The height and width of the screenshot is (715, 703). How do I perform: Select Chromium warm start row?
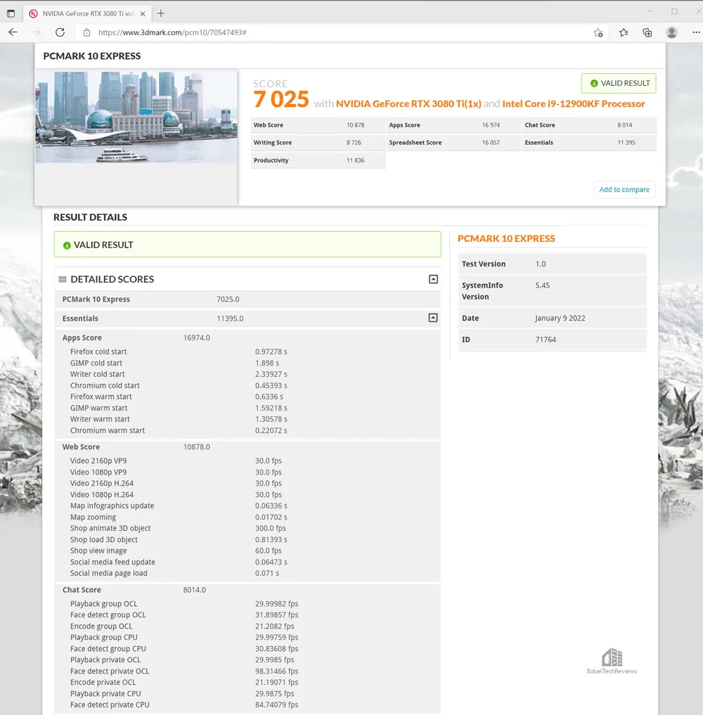(247, 430)
